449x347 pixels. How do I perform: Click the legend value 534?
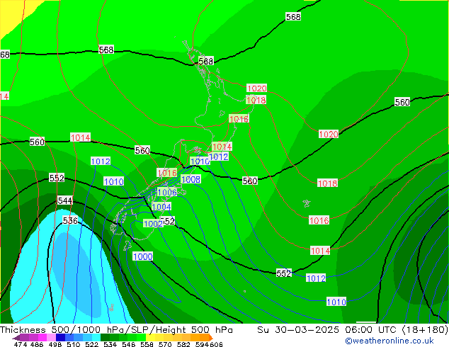point(110,344)
